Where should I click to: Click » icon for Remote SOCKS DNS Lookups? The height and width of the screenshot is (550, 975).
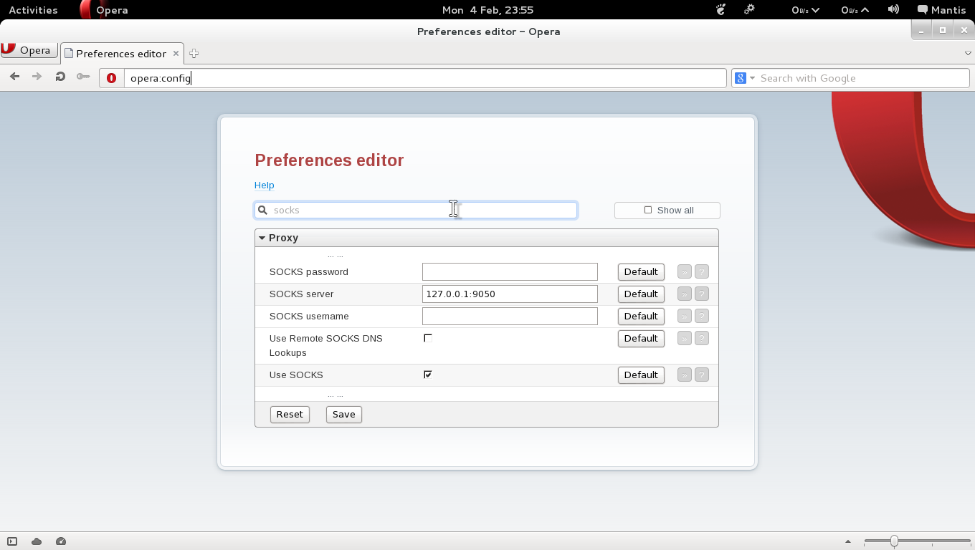[x=685, y=339]
